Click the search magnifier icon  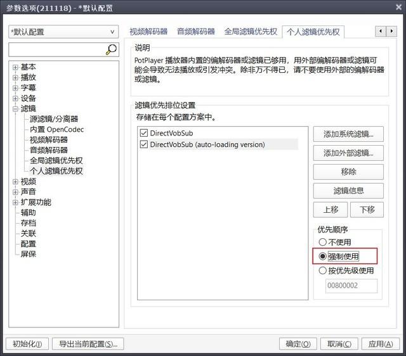(x=112, y=49)
